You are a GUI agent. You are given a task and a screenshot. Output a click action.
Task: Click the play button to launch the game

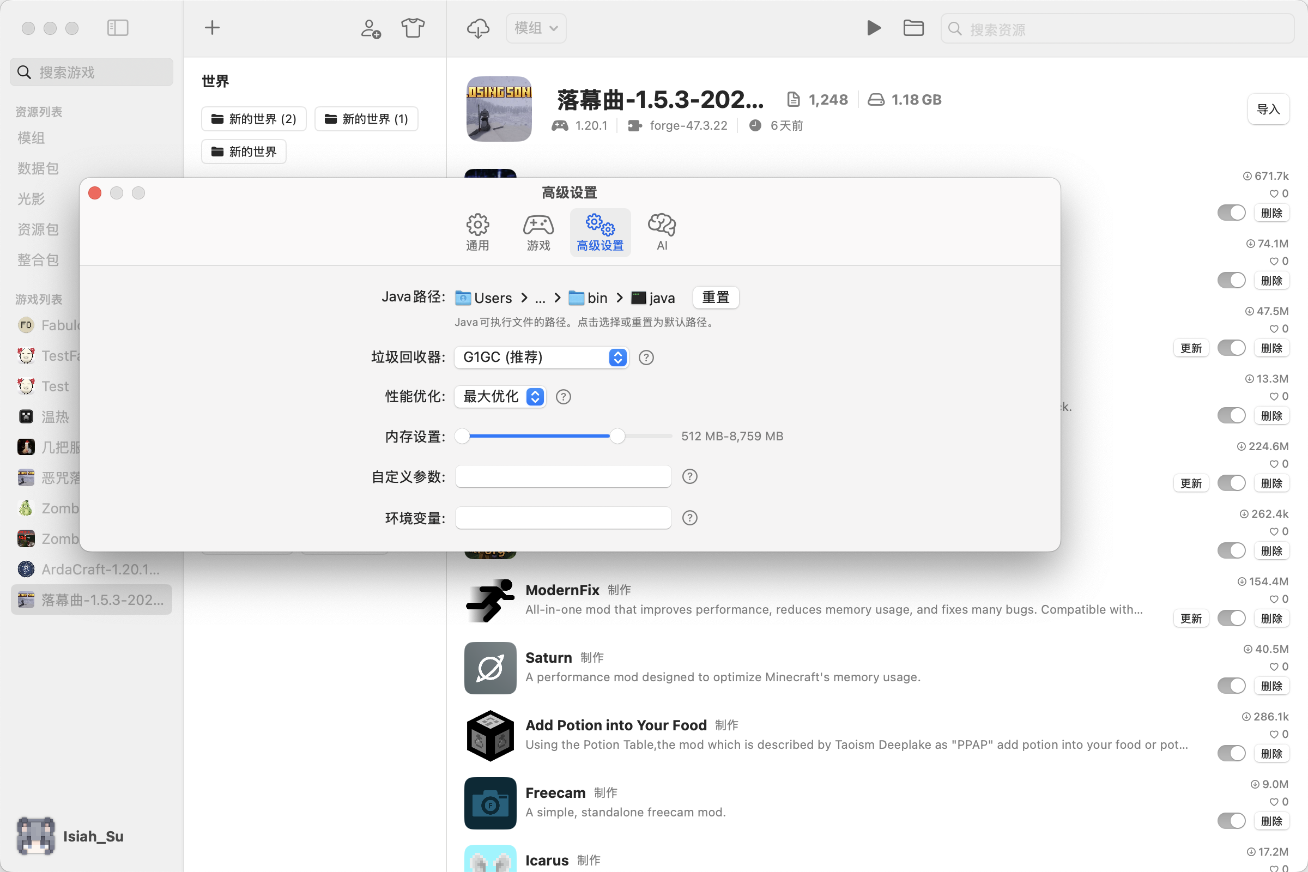[873, 28]
